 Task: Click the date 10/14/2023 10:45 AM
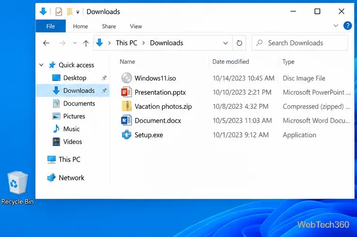click(x=243, y=78)
